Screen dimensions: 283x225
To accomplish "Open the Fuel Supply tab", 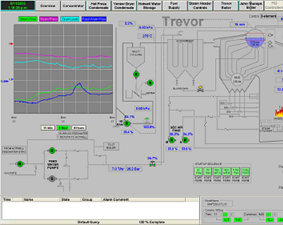I will coord(174,6).
